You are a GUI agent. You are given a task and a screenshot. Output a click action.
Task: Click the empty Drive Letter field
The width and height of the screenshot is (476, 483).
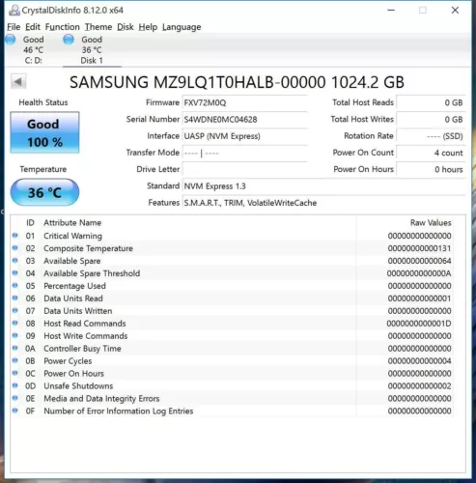pyautogui.click(x=244, y=169)
